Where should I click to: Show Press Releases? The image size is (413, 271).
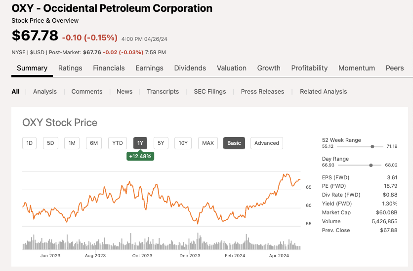click(x=262, y=91)
